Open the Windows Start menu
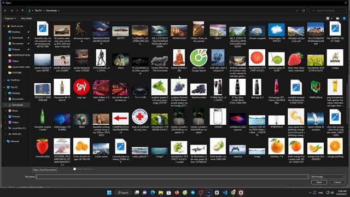The height and width of the screenshot is (197, 350). click(109, 193)
